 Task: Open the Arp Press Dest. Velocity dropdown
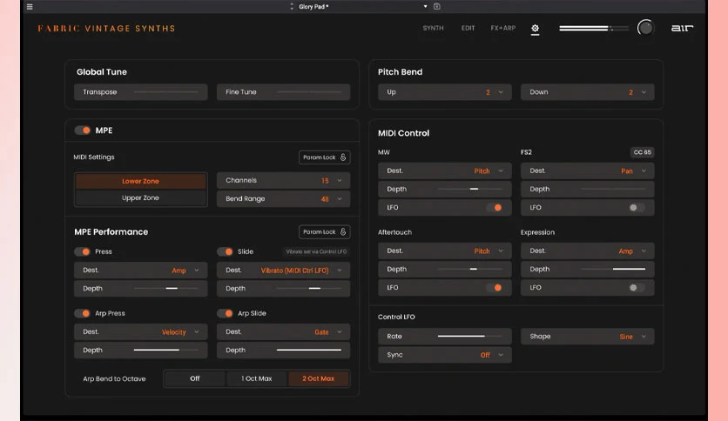tap(141, 332)
